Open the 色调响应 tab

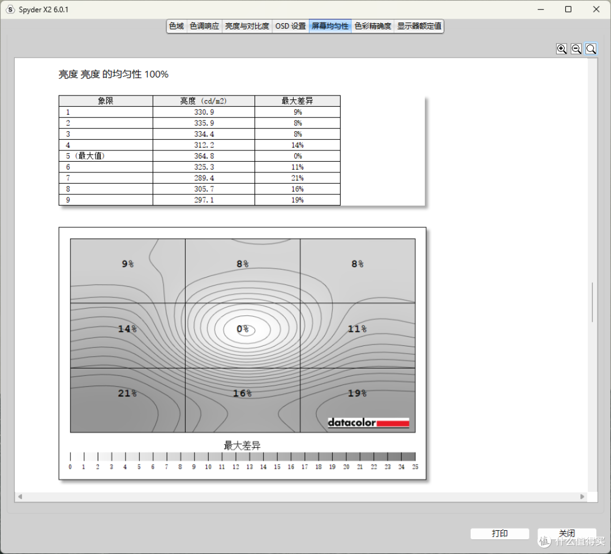coord(204,26)
